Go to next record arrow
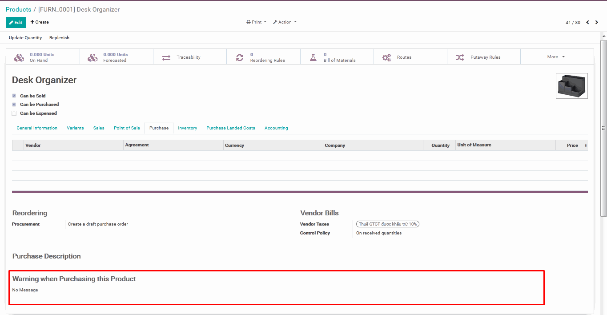Image resolution: width=607 pixels, height=315 pixels. (x=597, y=22)
